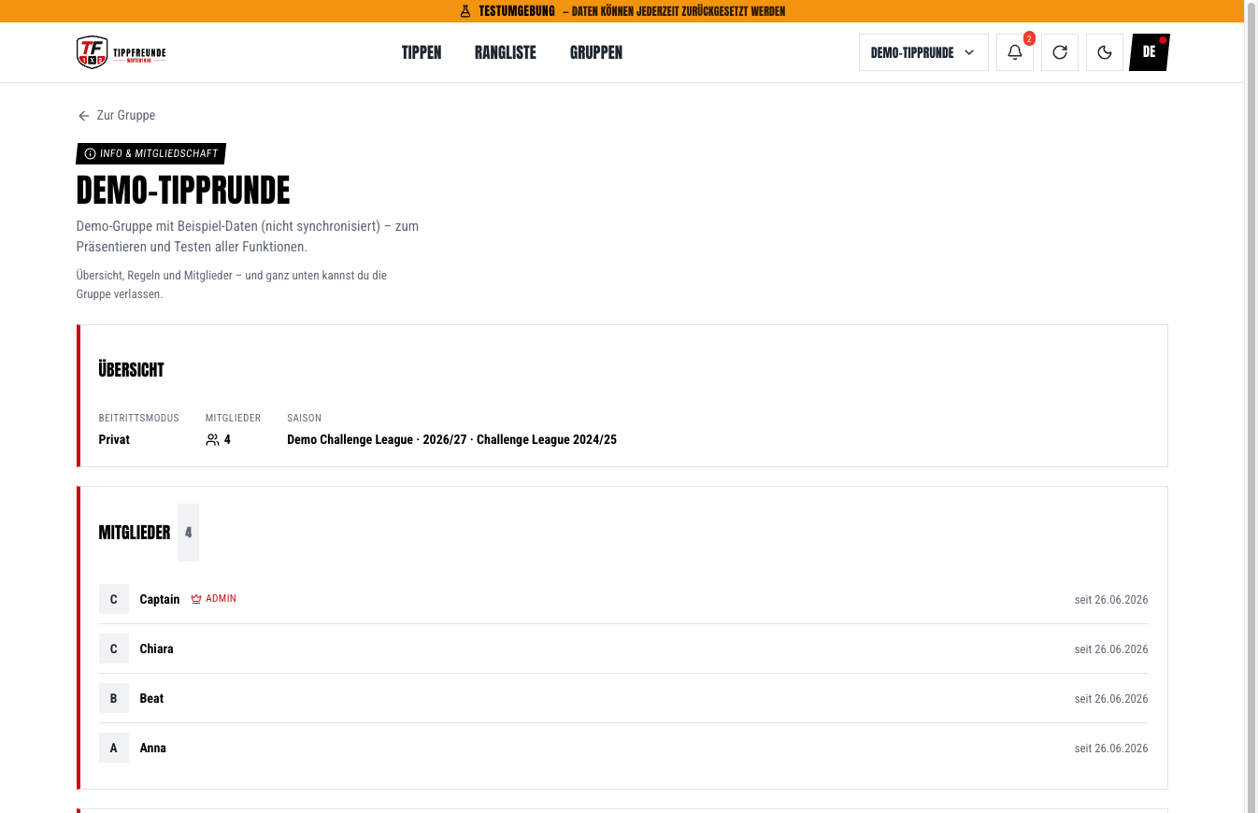The image size is (1258, 813).
Task: Go to the Tippen tab
Action: click(422, 52)
